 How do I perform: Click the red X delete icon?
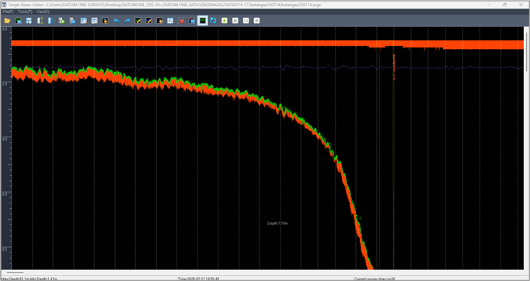(x=182, y=21)
